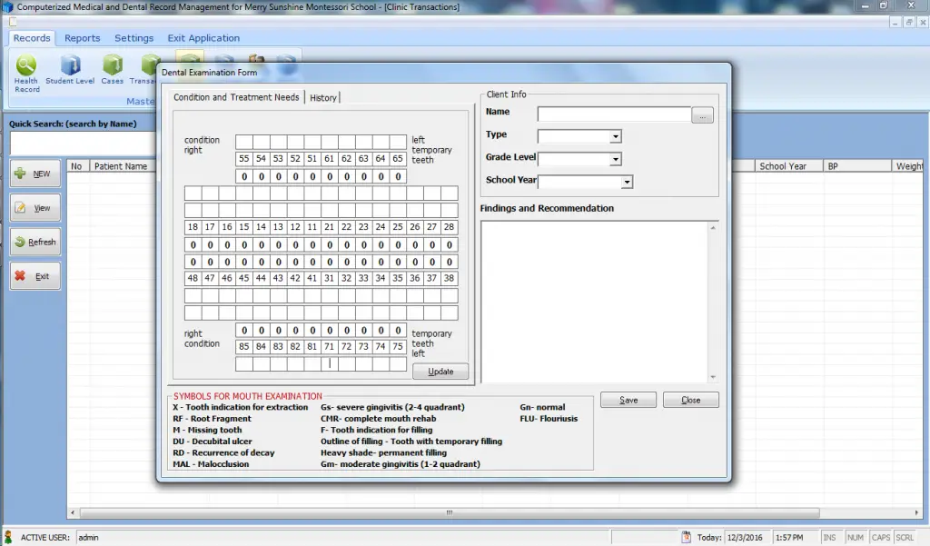Save the dental examination form
The width and height of the screenshot is (930, 546).
pyautogui.click(x=628, y=400)
